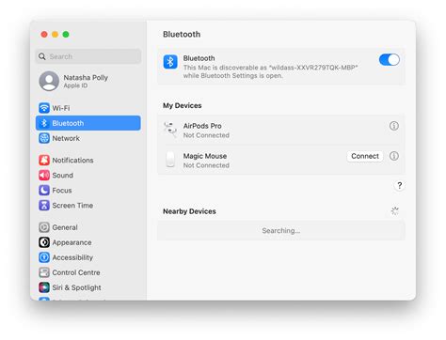
Task: Open Focus settings
Action: tap(88, 191)
